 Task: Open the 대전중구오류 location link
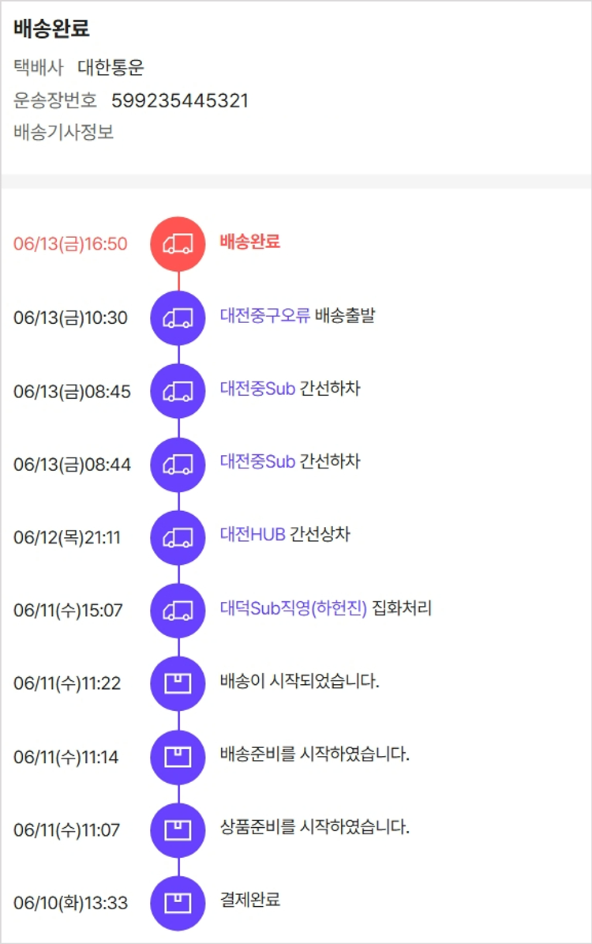[264, 316]
